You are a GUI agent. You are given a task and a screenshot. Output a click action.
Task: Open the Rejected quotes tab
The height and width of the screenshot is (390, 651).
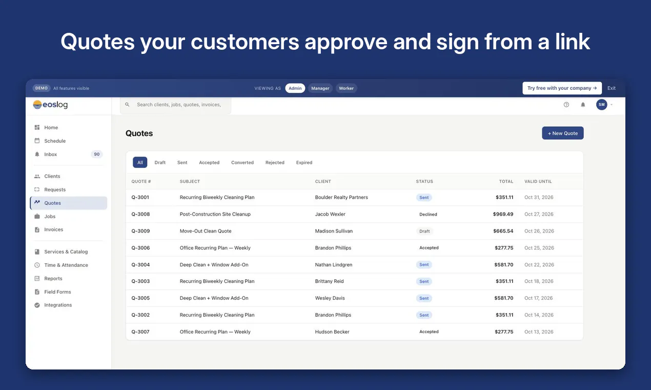coord(275,162)
